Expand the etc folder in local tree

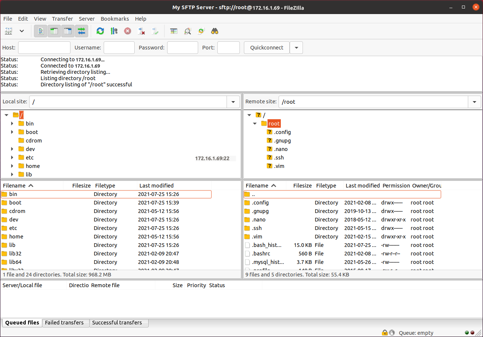12,157
